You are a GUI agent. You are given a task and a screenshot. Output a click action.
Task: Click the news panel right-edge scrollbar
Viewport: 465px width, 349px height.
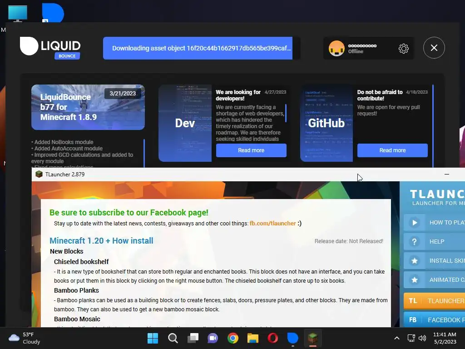click(x=433, y=126)
